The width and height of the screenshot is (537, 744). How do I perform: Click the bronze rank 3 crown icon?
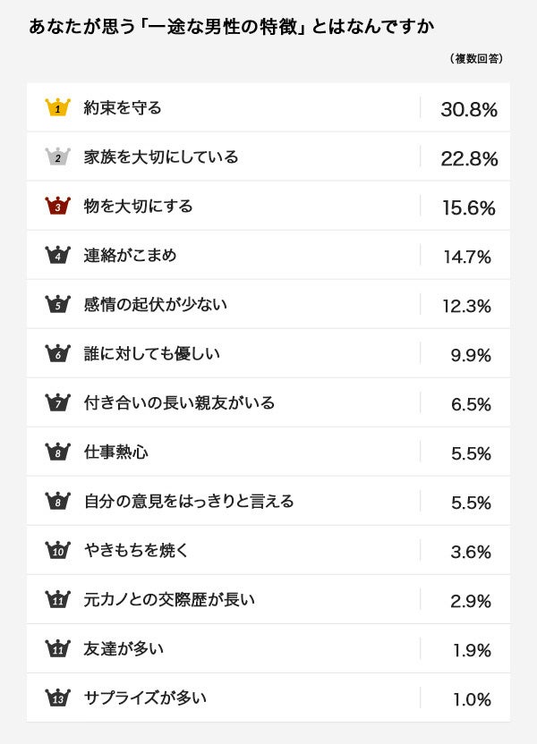pyautogui.click(x=57, y=207)
